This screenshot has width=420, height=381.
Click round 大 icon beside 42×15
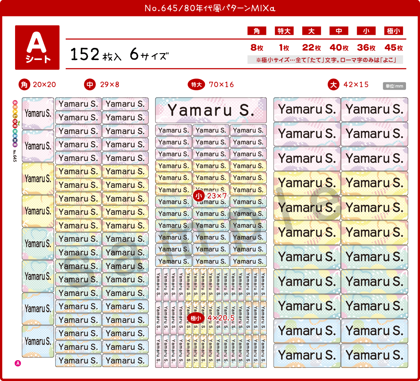point(333,85)
